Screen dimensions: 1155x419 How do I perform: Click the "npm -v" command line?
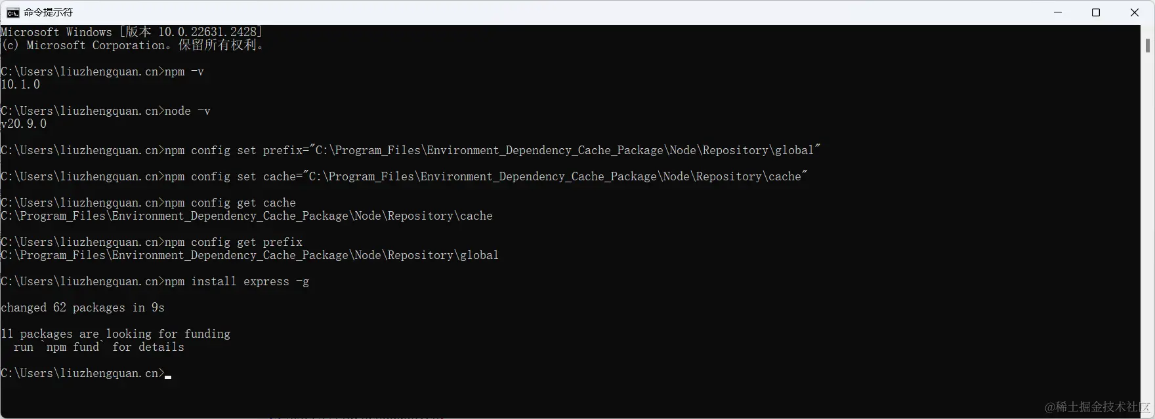[x=184, y=71]
